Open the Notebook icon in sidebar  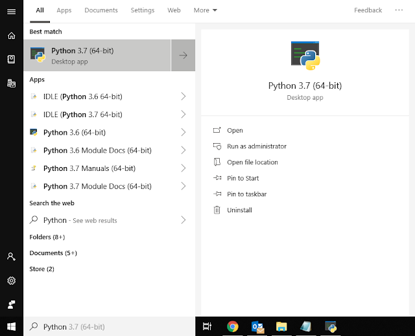(11, 59)
